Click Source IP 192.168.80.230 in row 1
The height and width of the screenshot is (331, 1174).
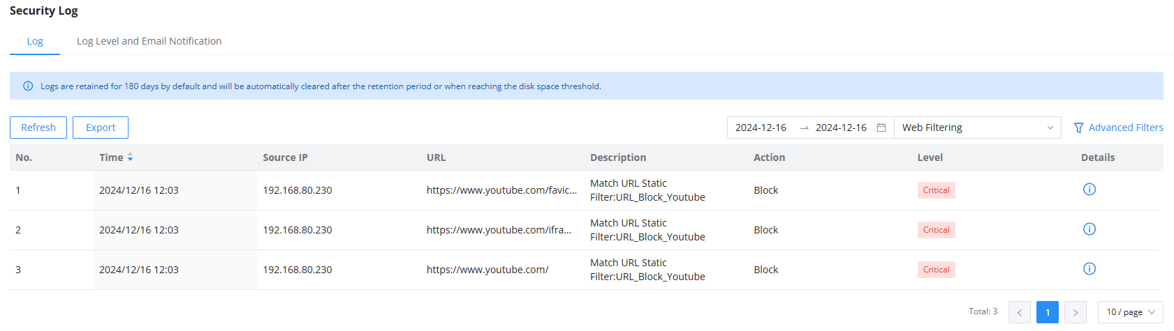298,190
